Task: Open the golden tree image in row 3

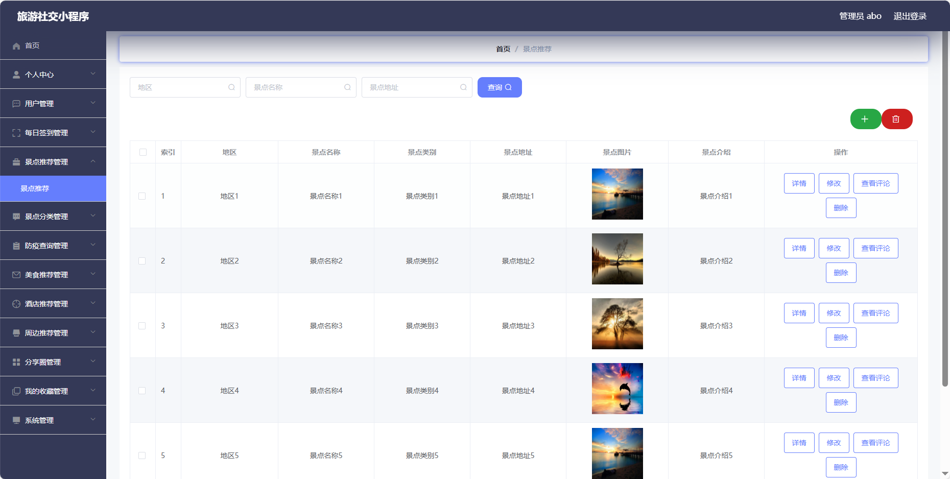Action: tap(617, 324)
